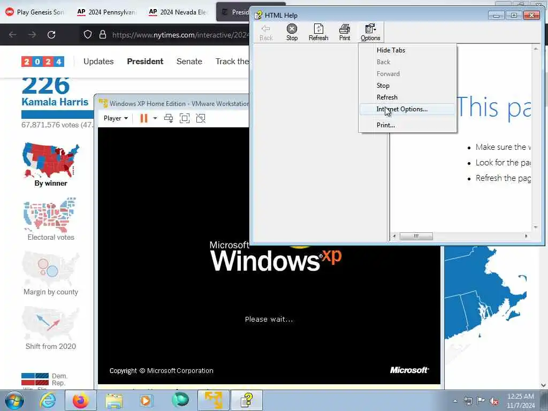Open the President section link

(x=145, y=62)
